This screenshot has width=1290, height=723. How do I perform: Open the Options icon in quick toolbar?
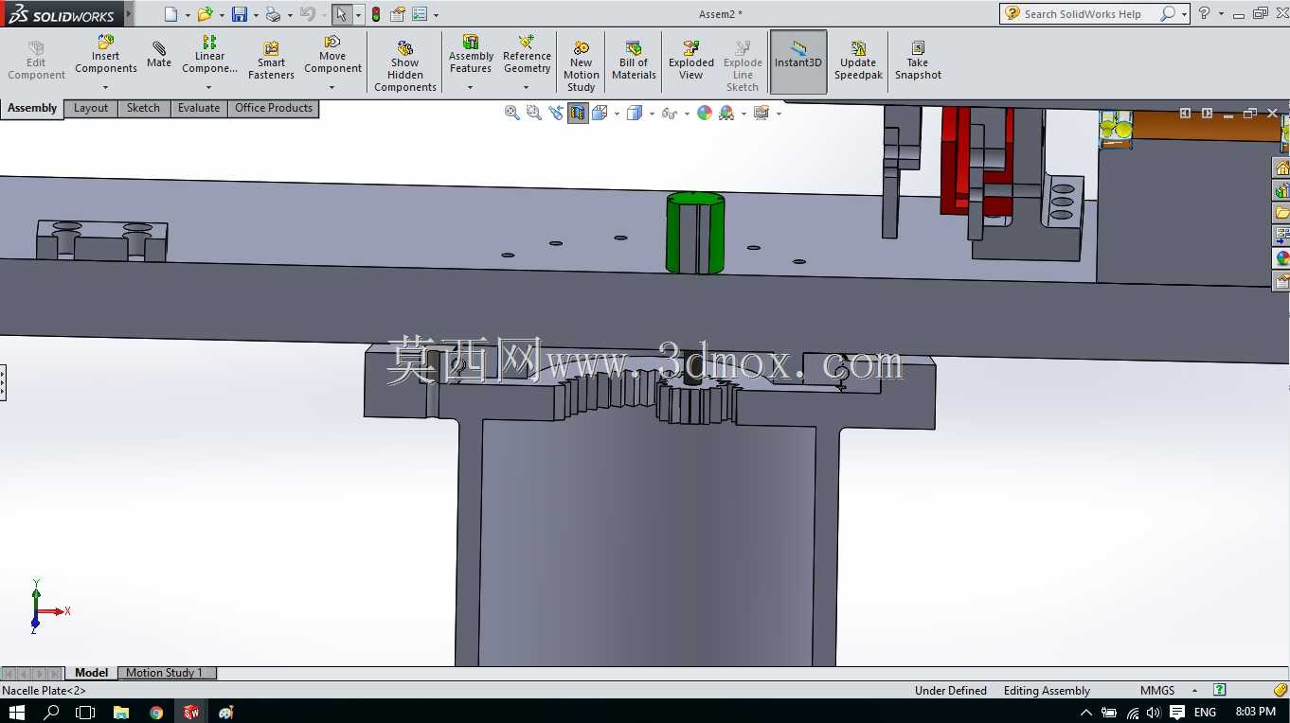(x=420, y=14)
